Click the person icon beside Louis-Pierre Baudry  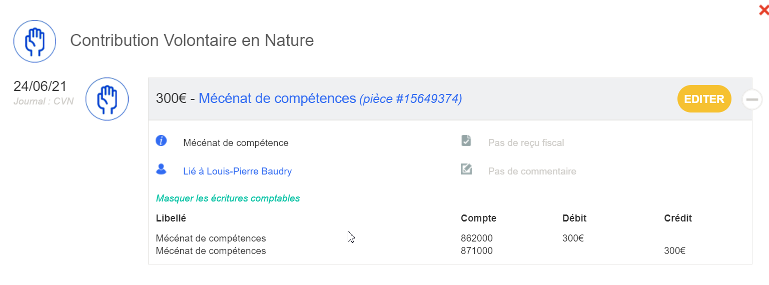pos(161,169)
